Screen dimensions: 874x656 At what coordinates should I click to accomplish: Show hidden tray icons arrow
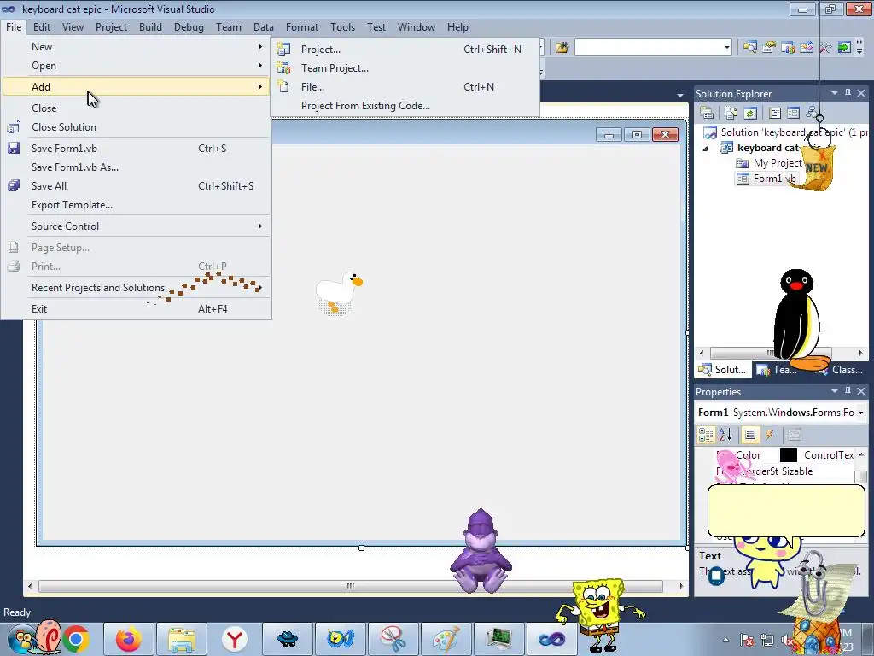725,640
